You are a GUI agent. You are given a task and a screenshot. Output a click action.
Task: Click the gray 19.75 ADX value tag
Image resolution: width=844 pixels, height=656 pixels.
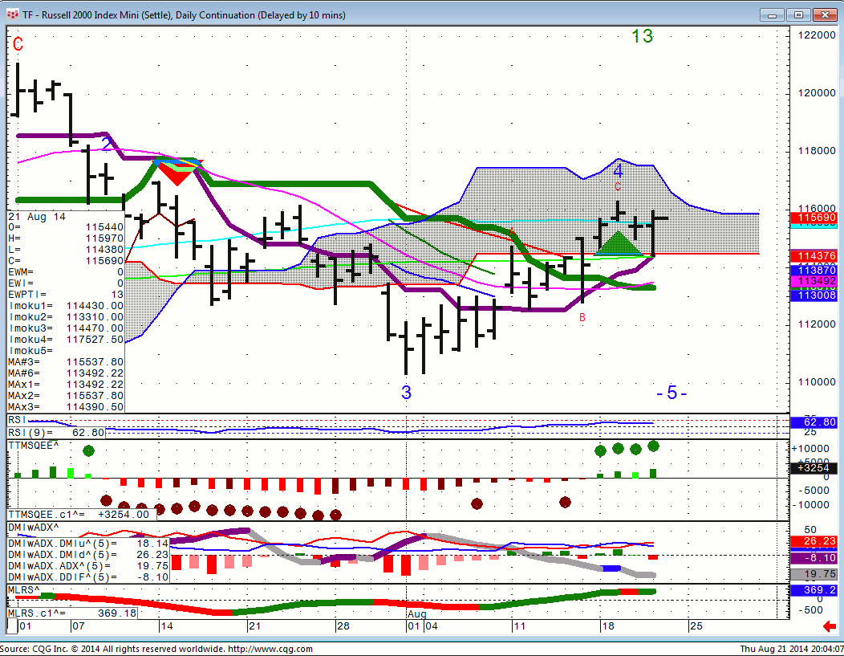click(814, 574)
